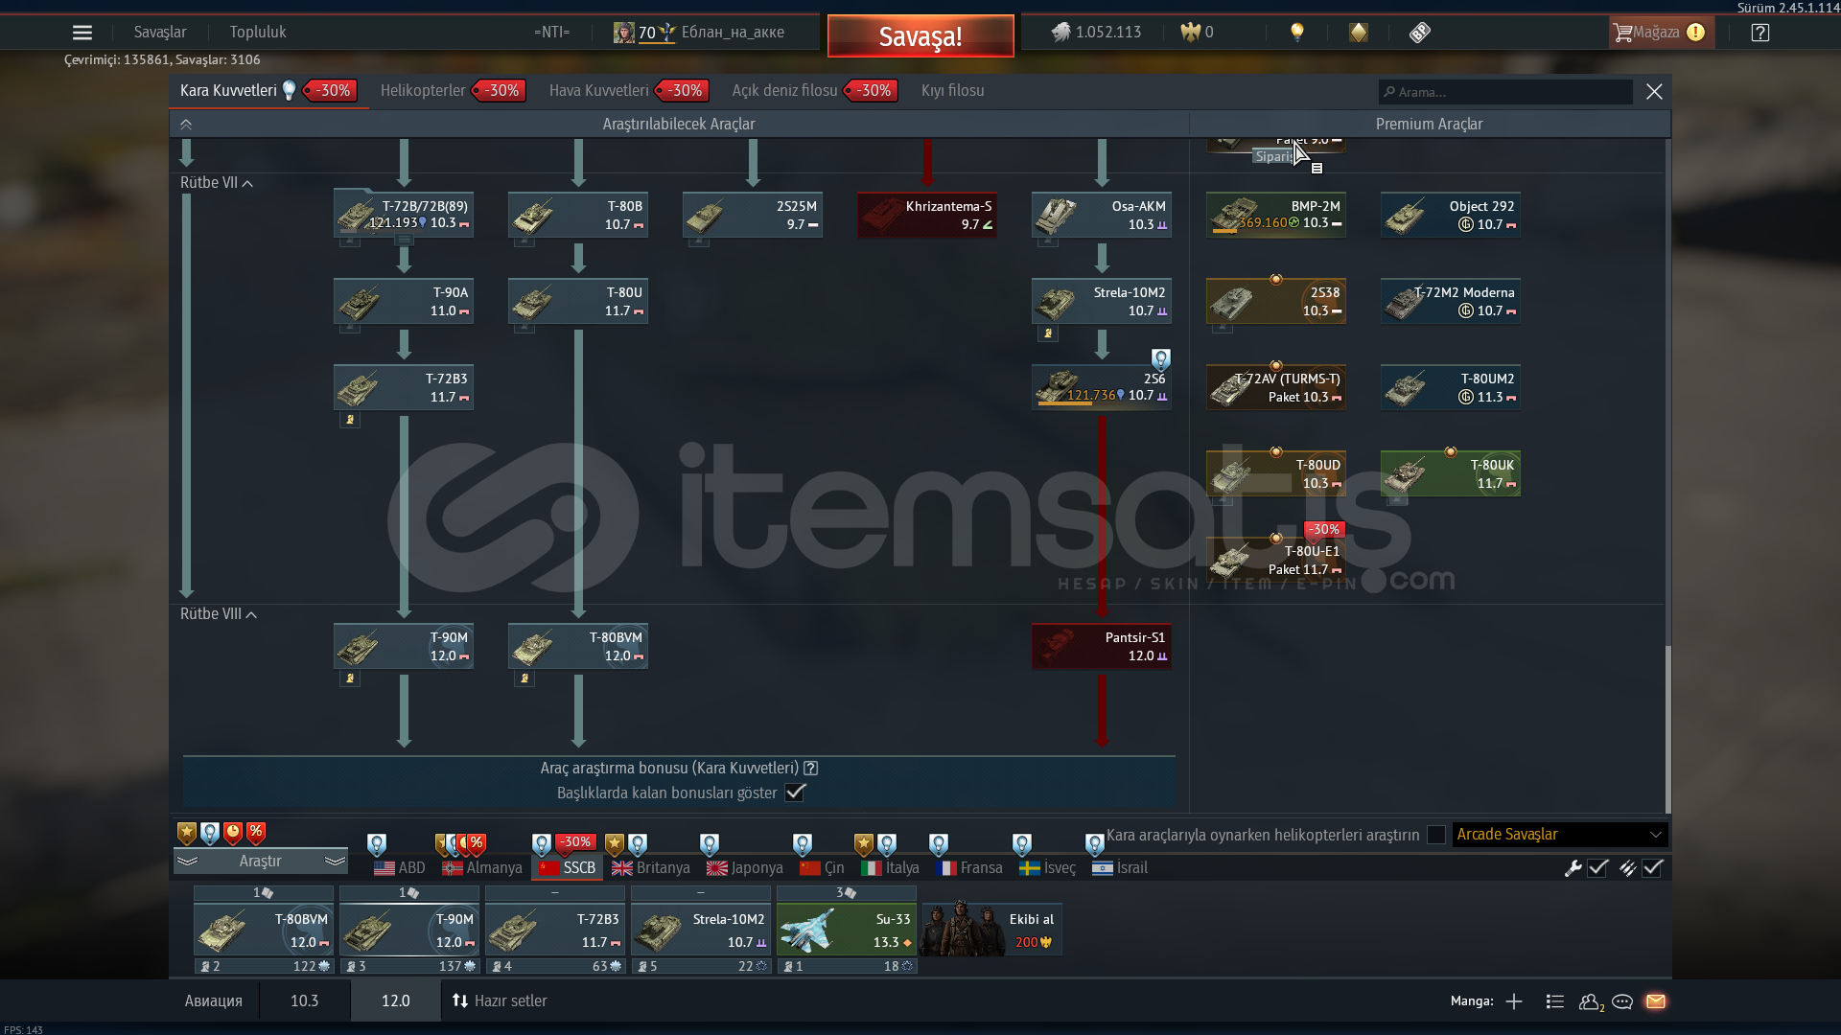The image size is (1841, 1035).
Task: Toggle Başlıklarda kalan bonusları göster checkbox
Action: coord(795,793)
